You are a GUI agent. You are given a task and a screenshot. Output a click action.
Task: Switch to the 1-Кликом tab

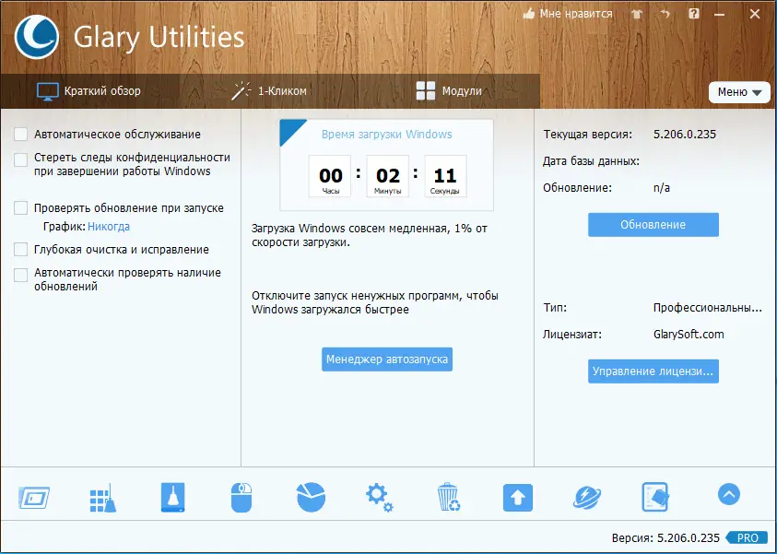coord(269,91)
